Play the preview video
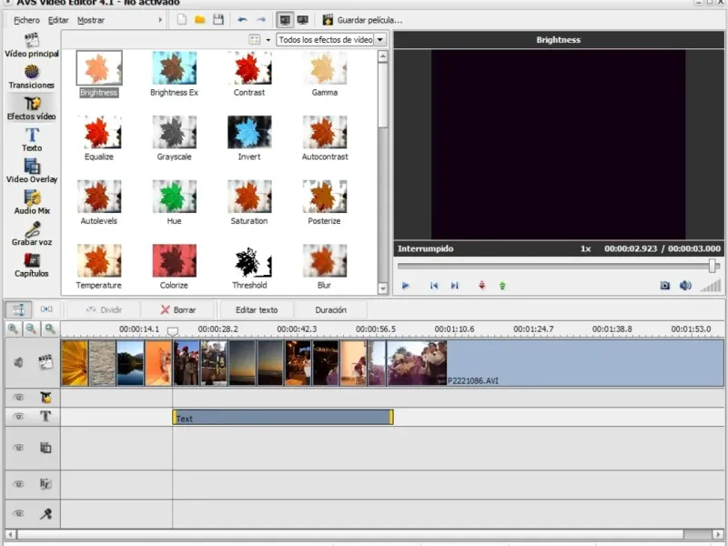The height and width of the screenshot is (546, 728). [405, 285]
